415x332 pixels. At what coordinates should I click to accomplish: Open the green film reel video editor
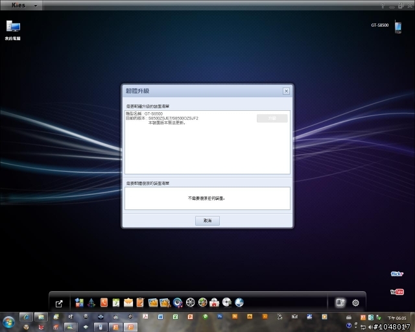[x=202, y=302]
